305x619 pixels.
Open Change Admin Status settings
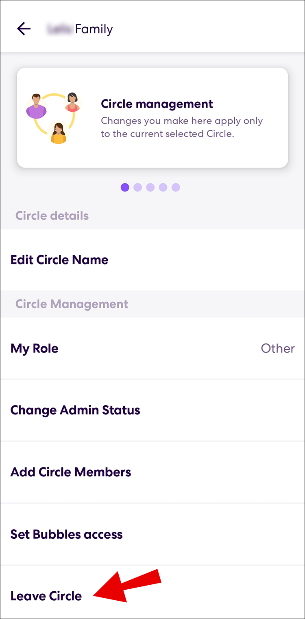(x=75, y=410)
